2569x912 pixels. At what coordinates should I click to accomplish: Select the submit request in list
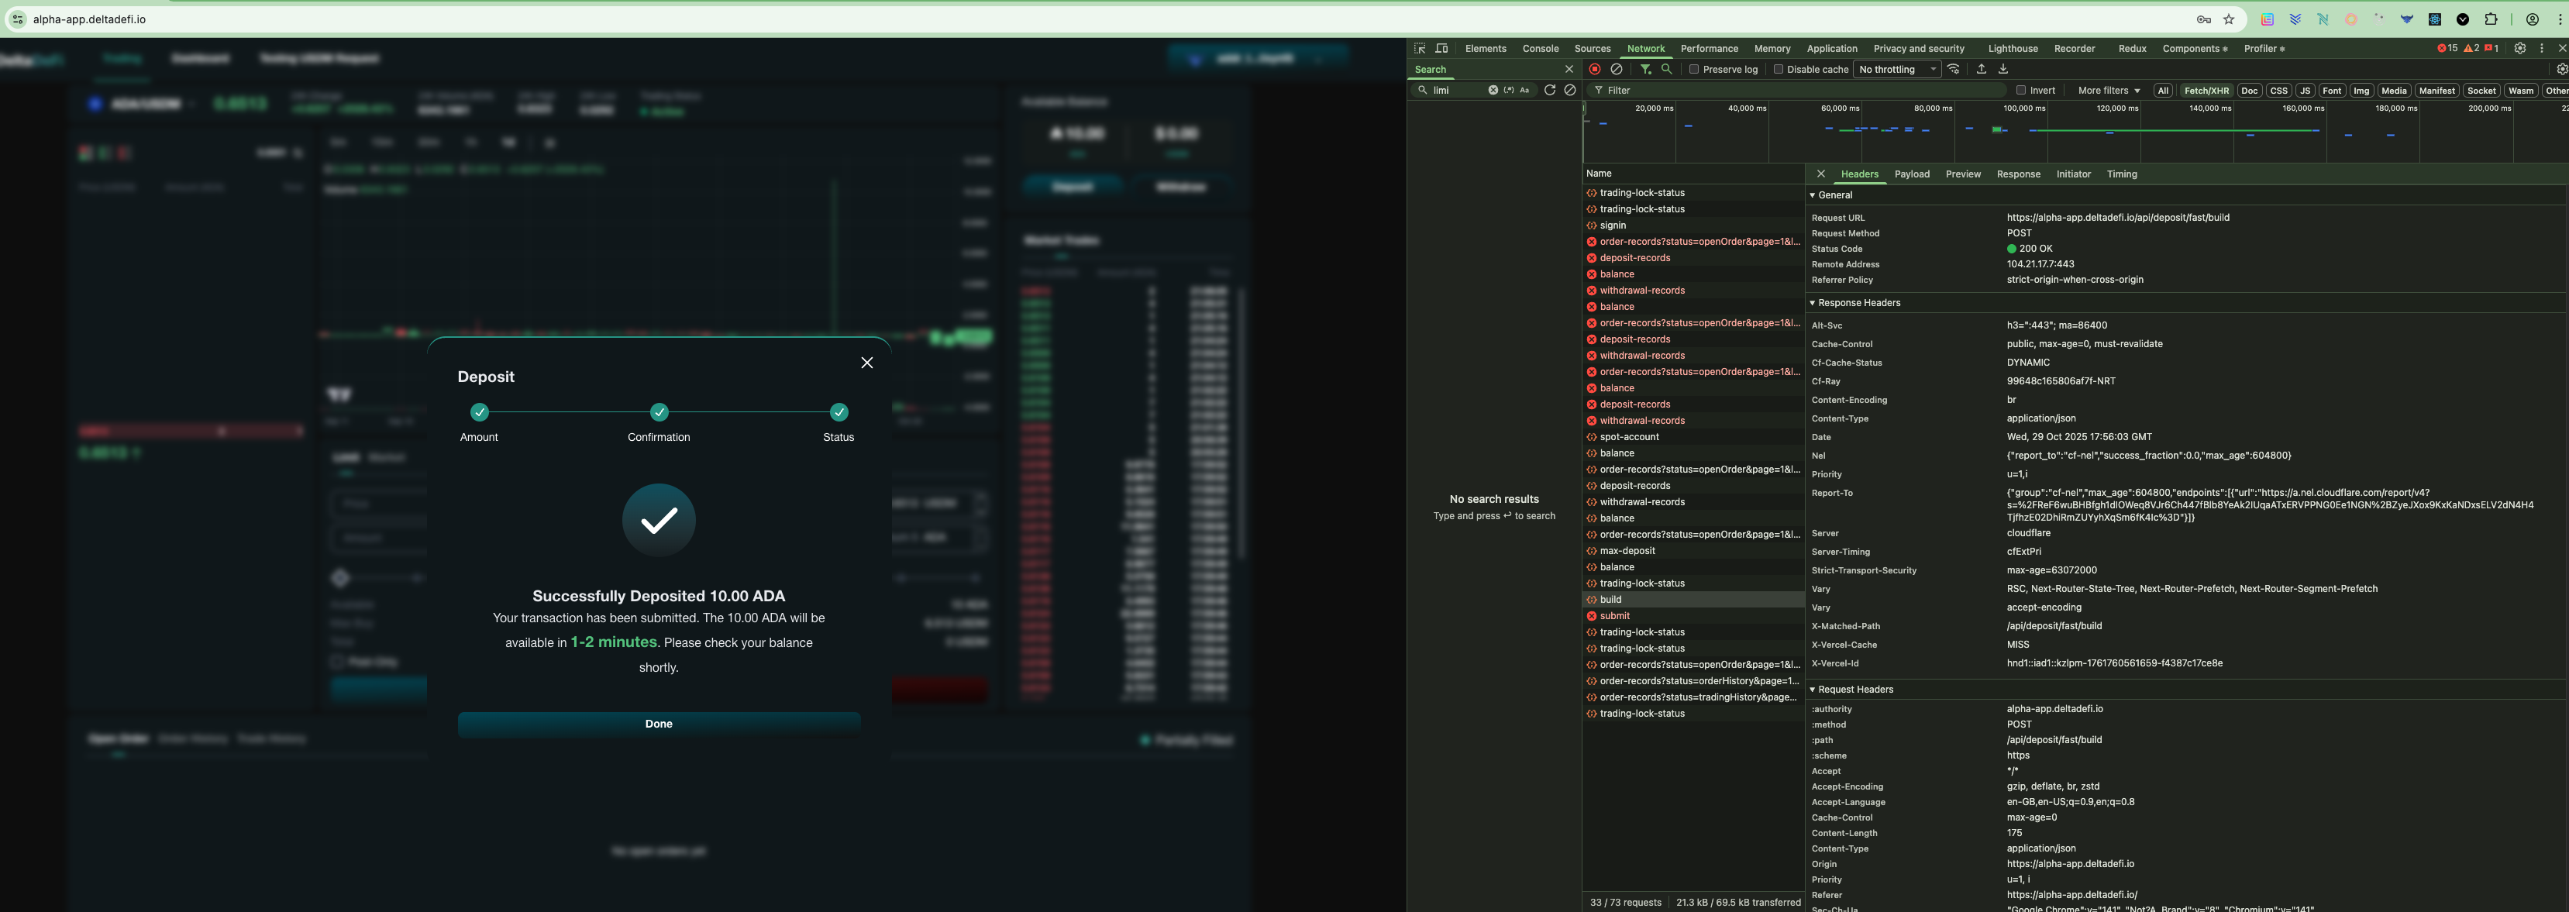tap(1614, 616)
